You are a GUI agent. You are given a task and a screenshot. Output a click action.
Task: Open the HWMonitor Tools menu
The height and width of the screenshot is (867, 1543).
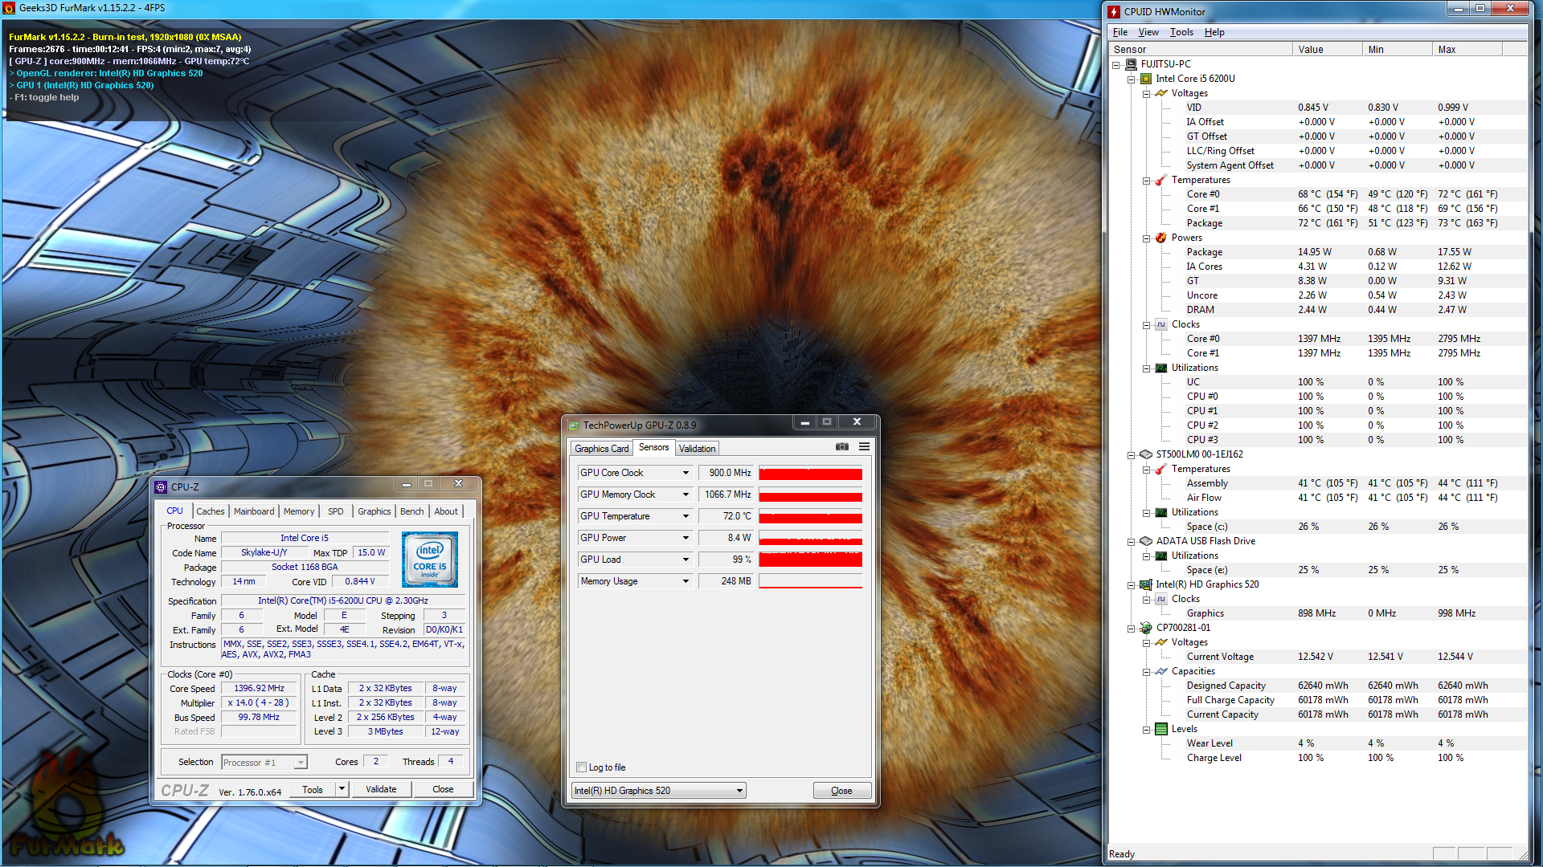[1181, 32]
